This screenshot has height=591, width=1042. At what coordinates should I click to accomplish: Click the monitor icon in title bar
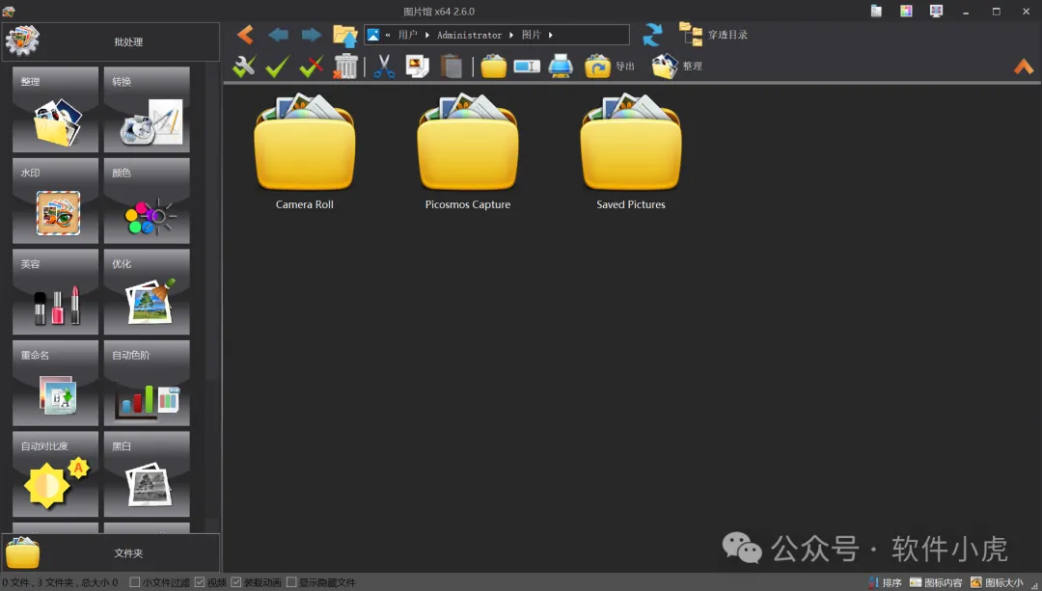click(x=936, y=11)
